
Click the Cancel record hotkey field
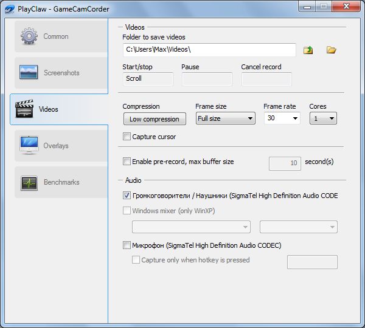coord(266,79)
